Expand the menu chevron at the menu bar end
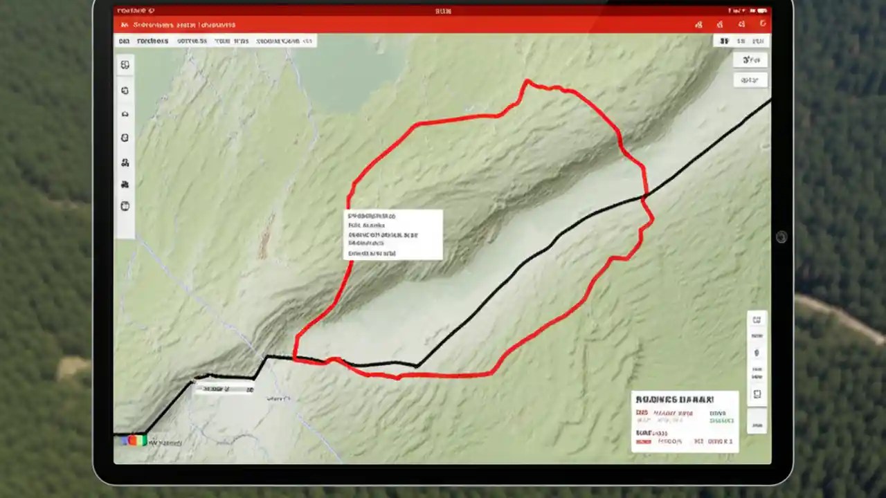Viewport: 886px width, 498px height. 308,41
